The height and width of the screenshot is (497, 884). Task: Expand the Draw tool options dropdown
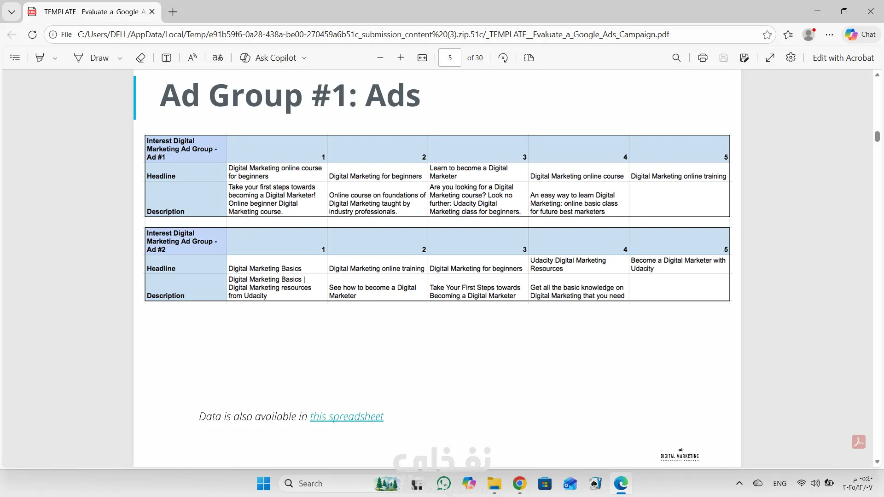[x=120, y=58]
